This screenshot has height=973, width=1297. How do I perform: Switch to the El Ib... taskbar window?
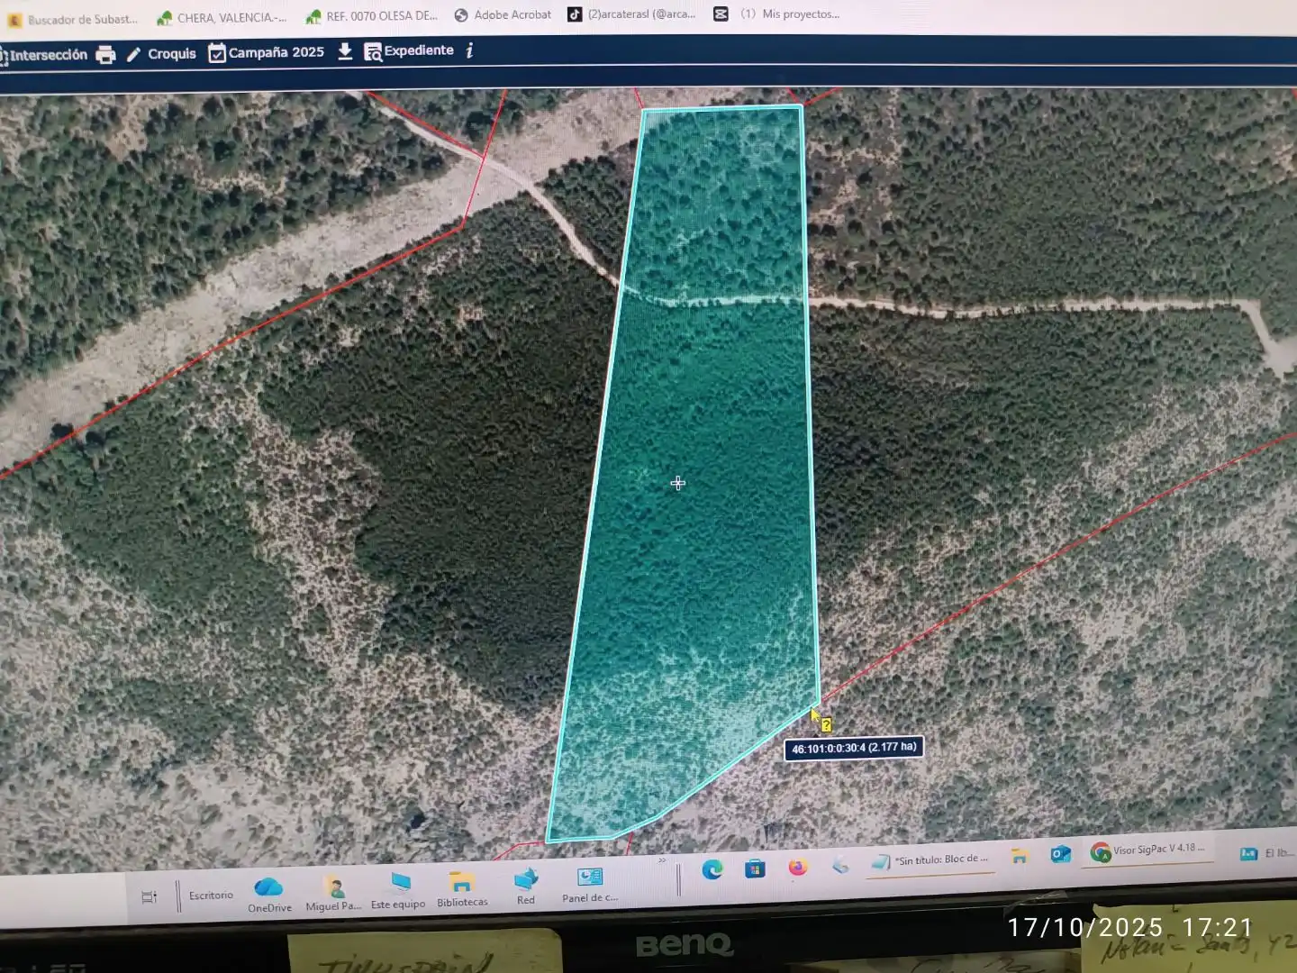(1266, 853)
